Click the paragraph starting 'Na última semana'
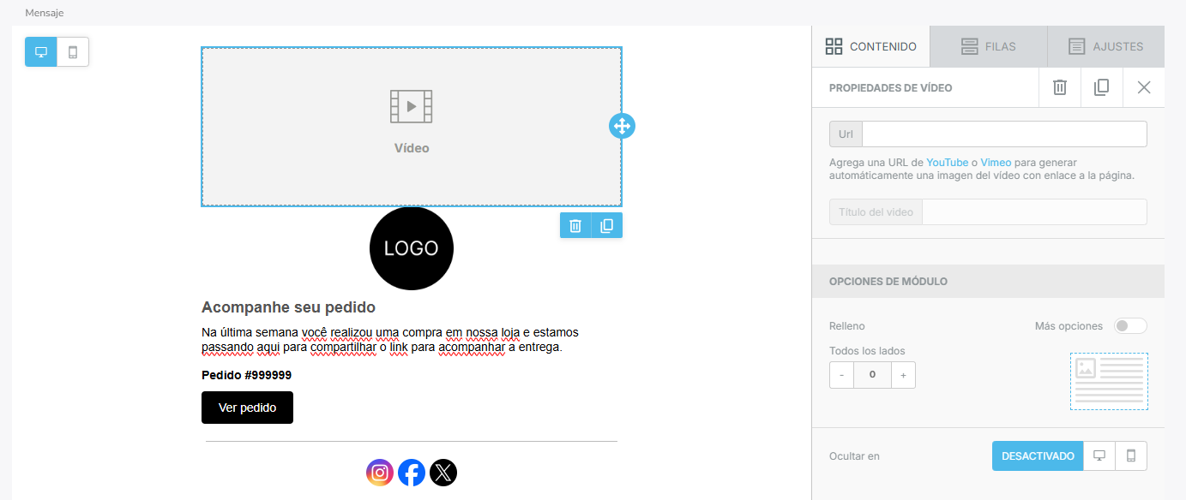Viewport: 1186px width, 500px height. [x=390, y=339]
